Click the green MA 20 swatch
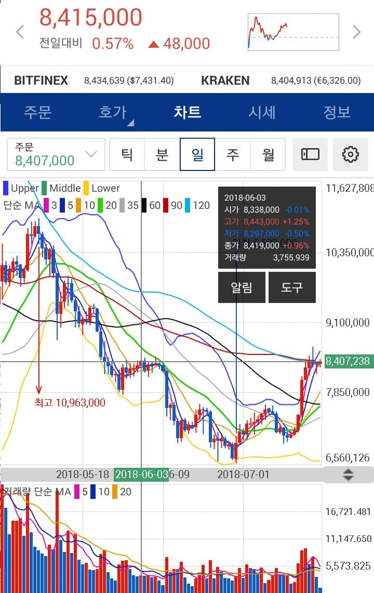374x593 pixels. pyautogui.click(x=100, y=205)
